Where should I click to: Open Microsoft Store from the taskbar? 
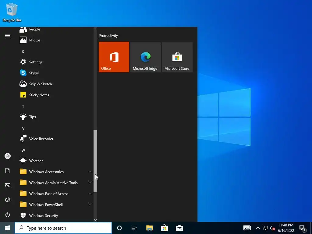click(x=164, y=228)
